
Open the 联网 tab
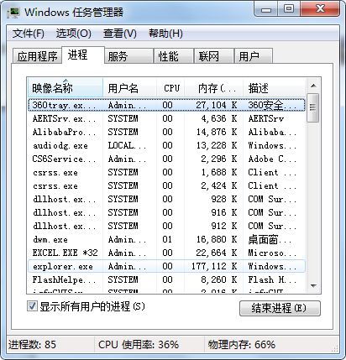tap(214, 56)
